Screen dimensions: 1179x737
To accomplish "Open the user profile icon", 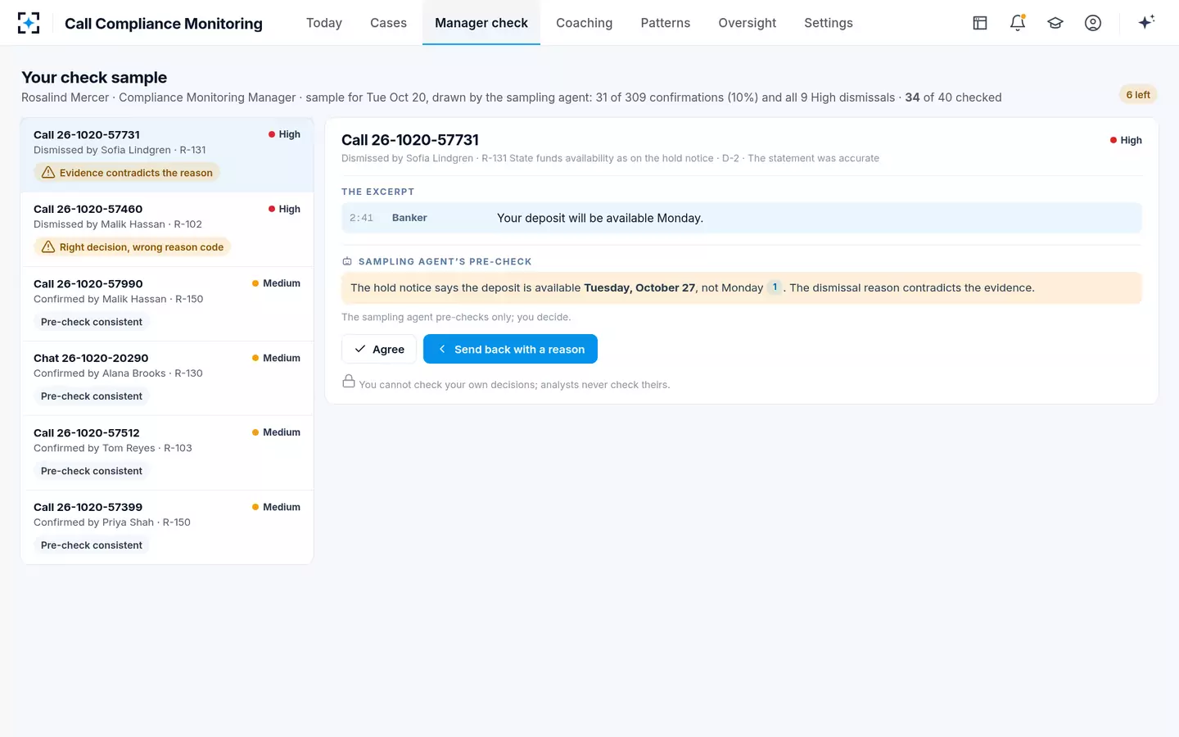I will [1093, 23].
